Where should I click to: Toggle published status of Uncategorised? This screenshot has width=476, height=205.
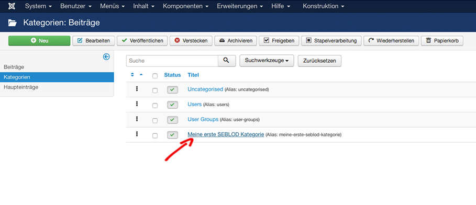(x=172, y=90)
